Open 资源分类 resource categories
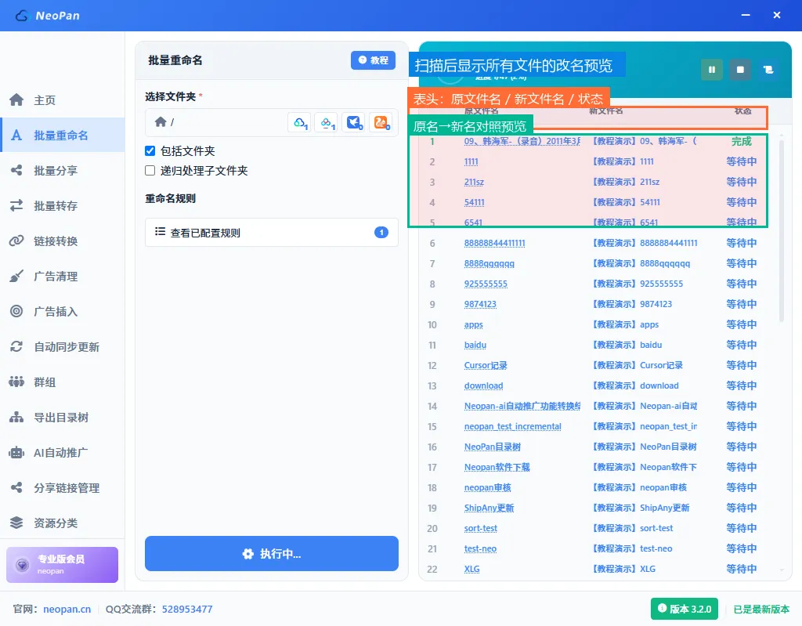 pyautogui.click(x=63, y=523)
